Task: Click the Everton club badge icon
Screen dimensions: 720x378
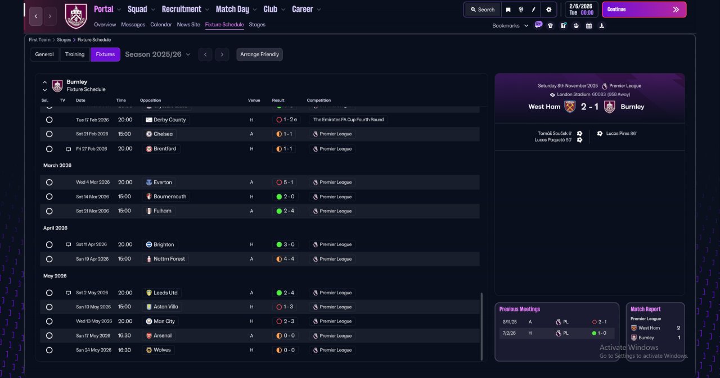Action: tap(148, 183)
